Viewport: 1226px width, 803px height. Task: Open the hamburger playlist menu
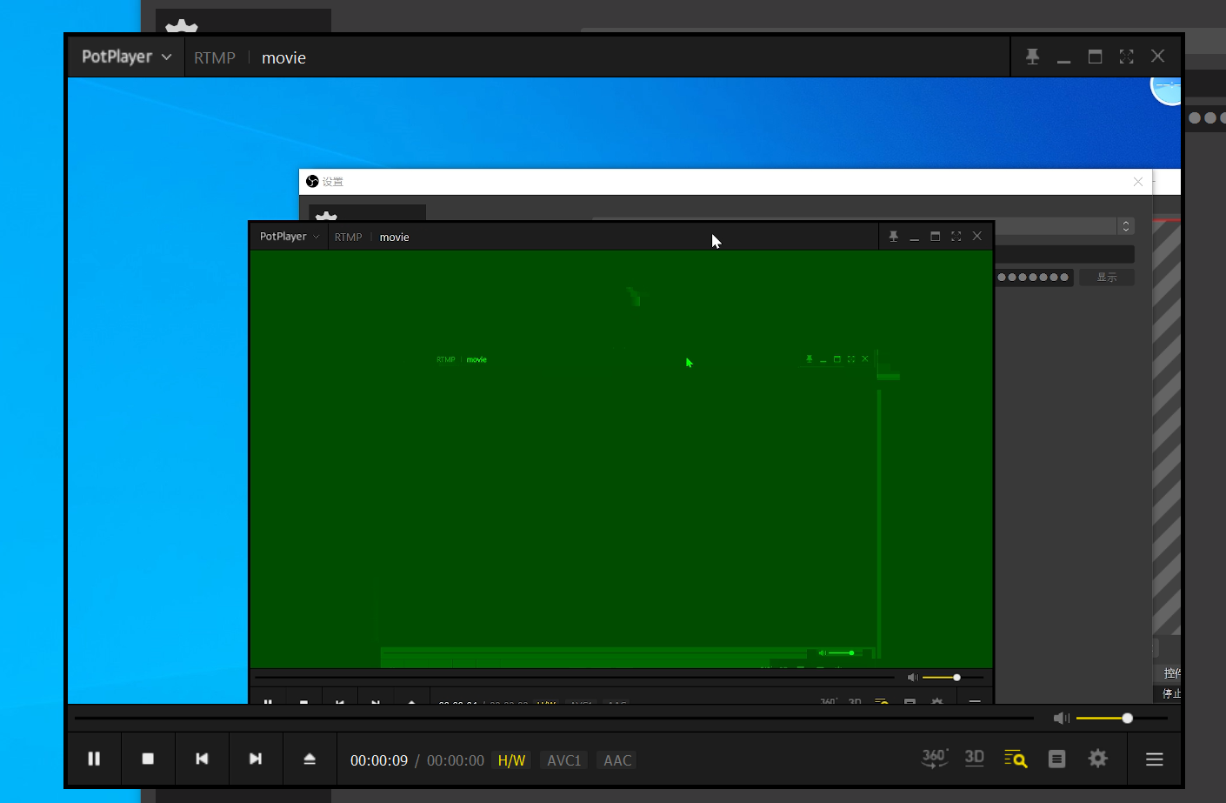1155,760
